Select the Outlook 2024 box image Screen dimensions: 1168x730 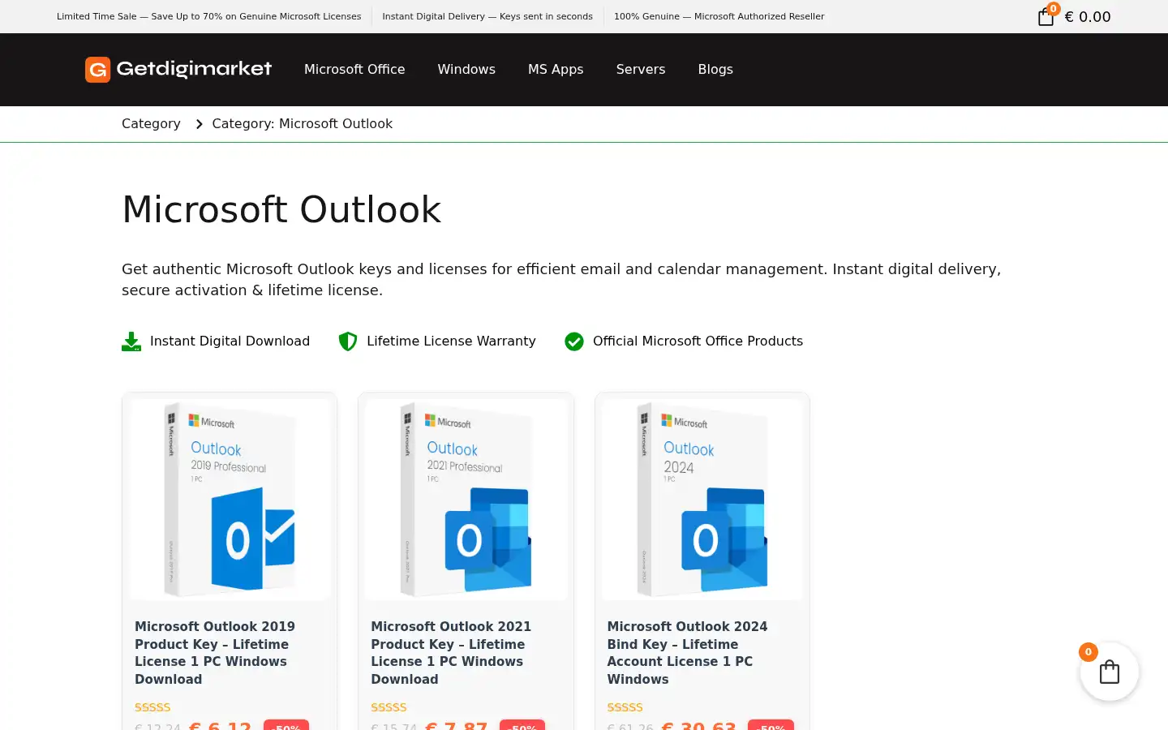[702, 499]
